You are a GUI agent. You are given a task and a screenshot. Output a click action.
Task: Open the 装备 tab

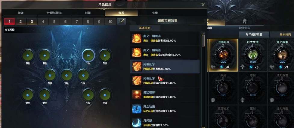(x=21, y=13)
